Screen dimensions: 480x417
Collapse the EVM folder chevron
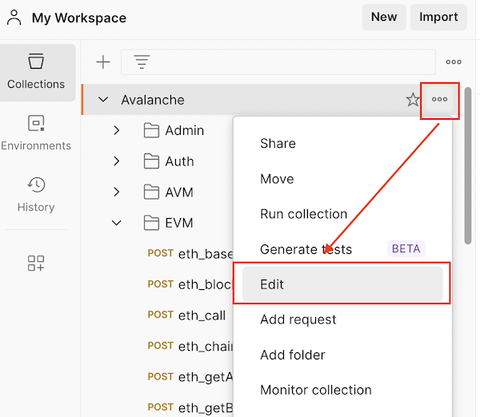[117, 223]
